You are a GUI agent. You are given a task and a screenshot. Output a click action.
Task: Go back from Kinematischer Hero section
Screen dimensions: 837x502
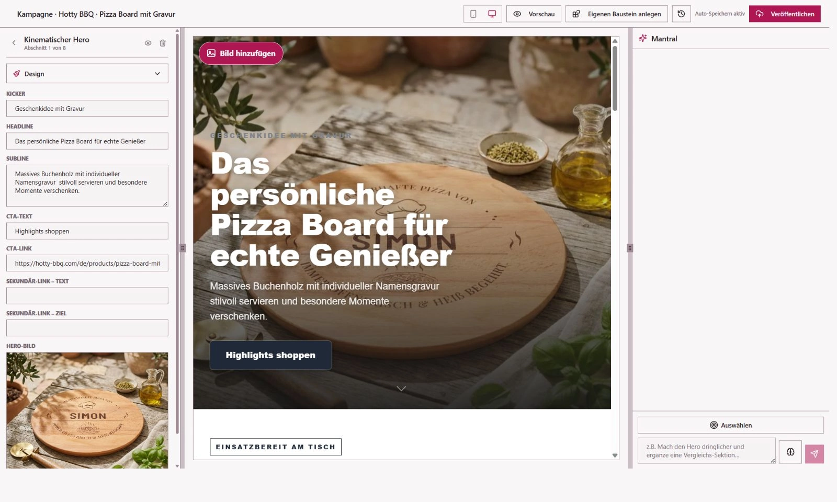(x=14, y=43)
